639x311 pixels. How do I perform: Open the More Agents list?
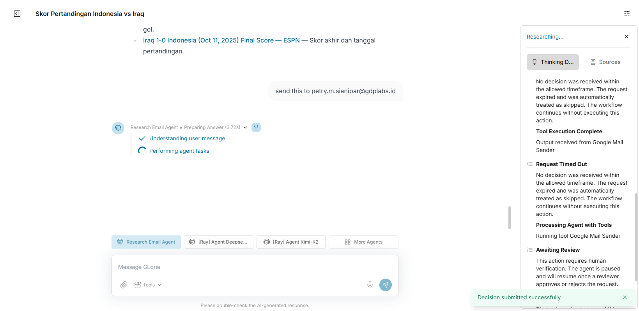coord(363,242)
